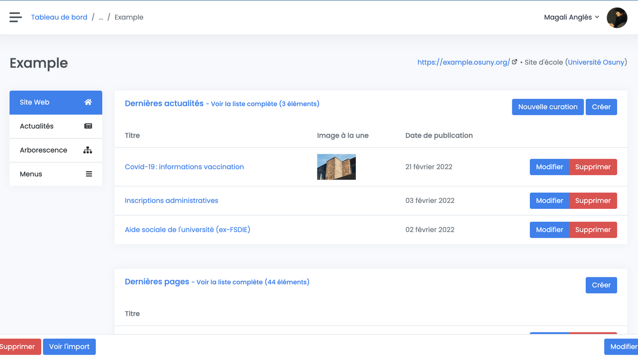Screen dimensions: 638x359
Task: View full list of 44 pages
Action: click(x=253, y=282)
